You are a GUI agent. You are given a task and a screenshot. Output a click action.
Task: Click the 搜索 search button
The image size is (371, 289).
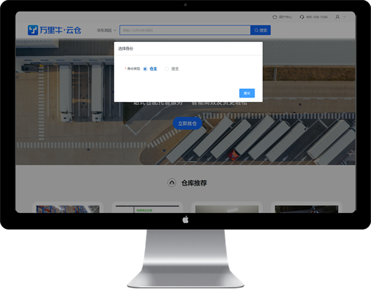261,30
